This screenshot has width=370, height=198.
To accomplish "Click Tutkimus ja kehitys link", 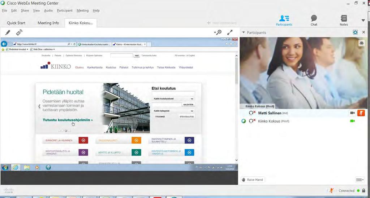I will pos(142,67).
